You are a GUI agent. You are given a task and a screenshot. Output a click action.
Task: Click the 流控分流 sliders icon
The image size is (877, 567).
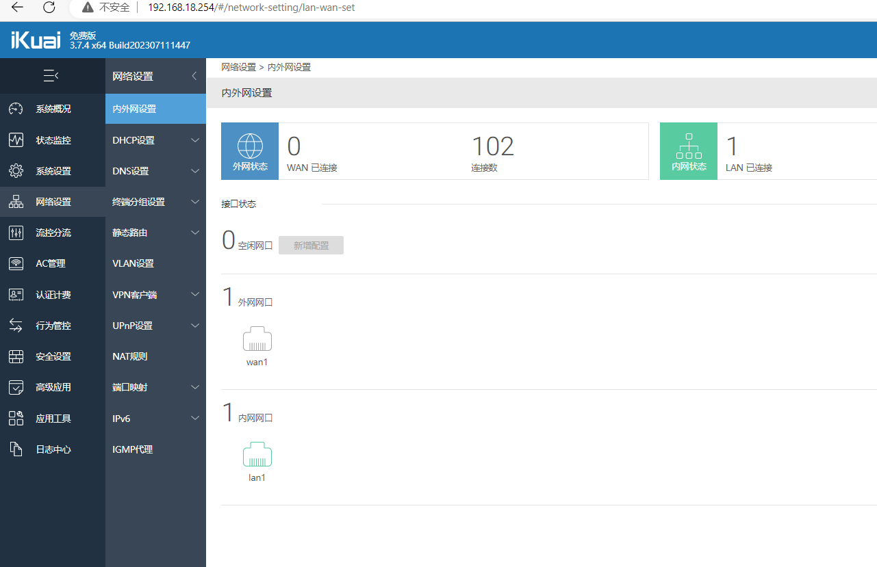[x=16, y=233]
